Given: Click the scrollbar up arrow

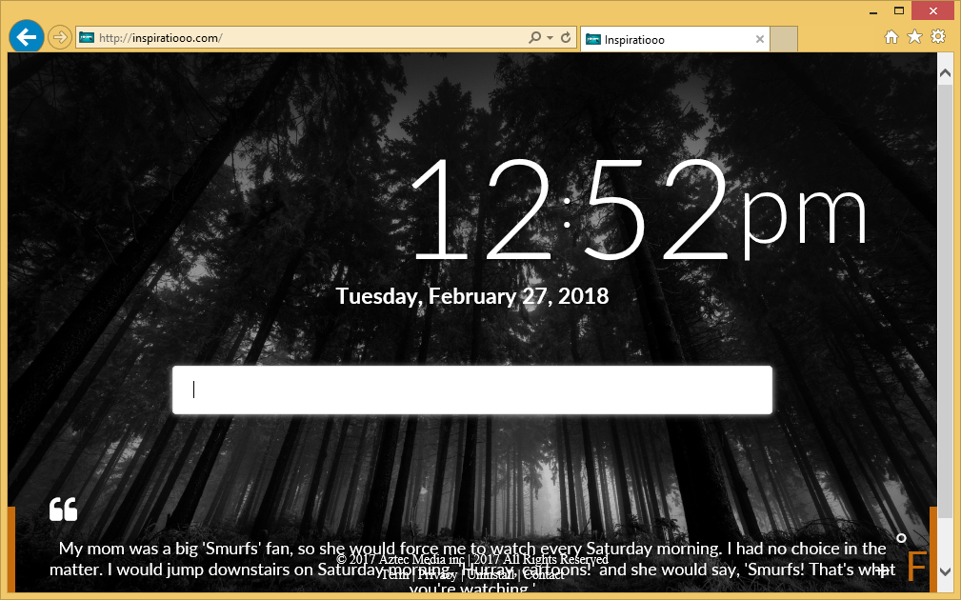Looking at the screenshot, I should (945, 71).
